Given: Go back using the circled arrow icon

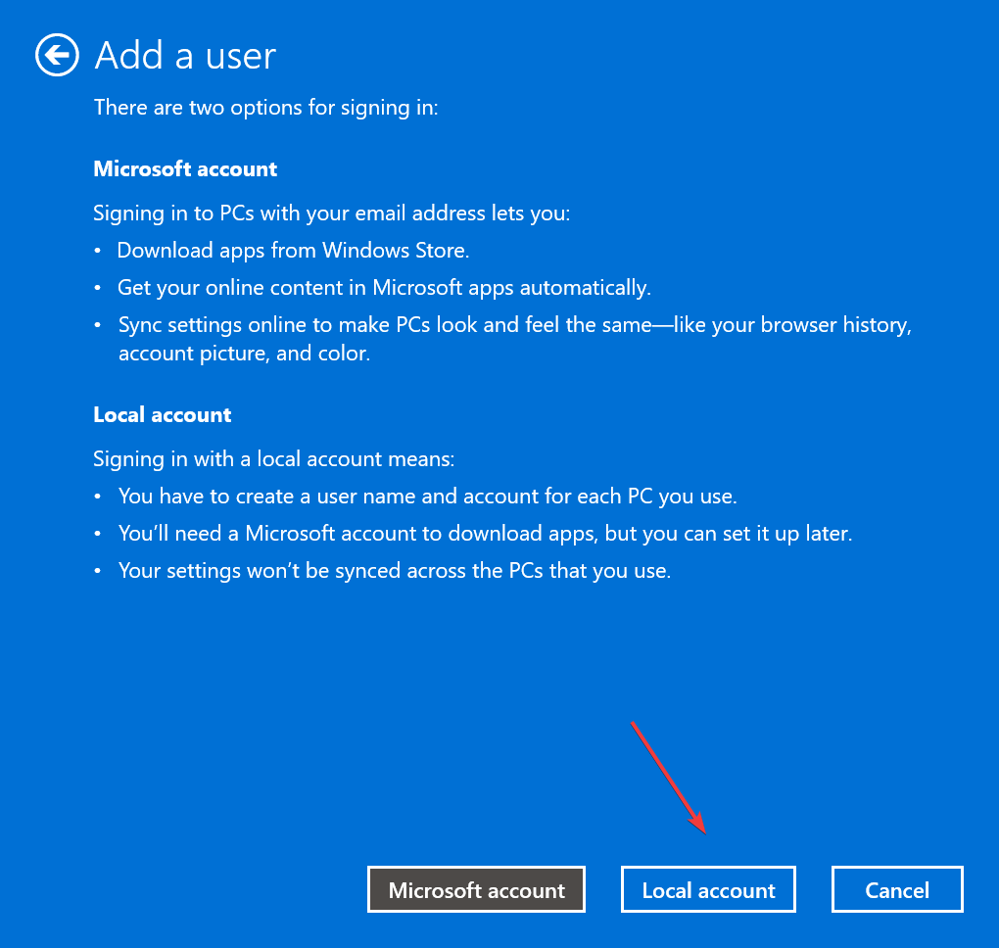Looking at the screenshot, I should click(57, 55).
